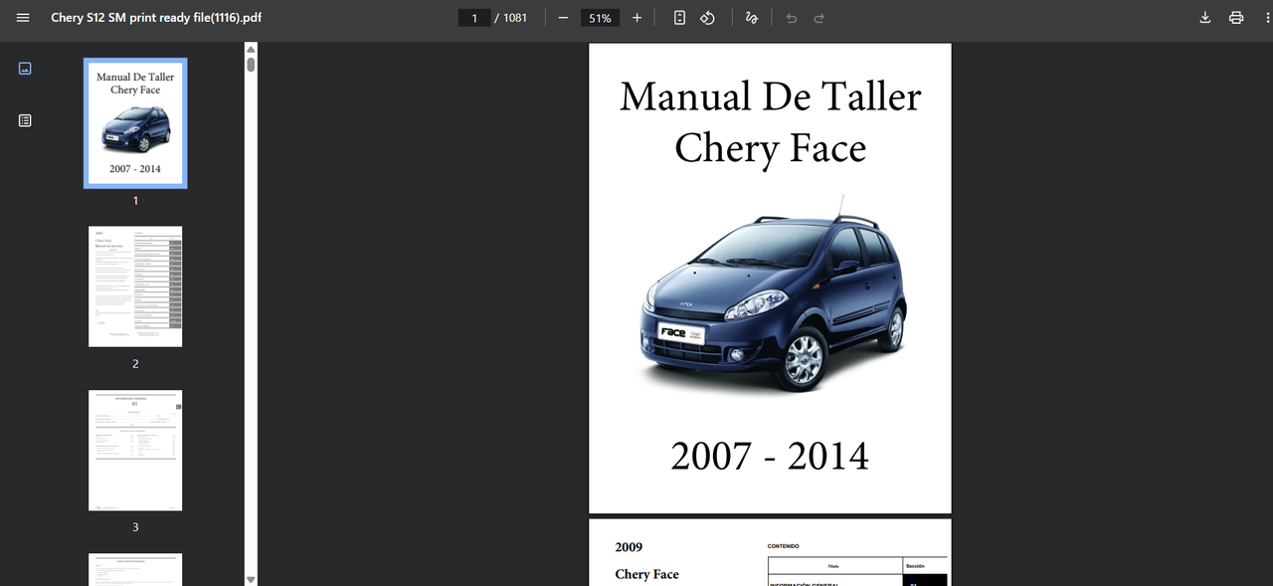
Task: Click the sidebar scrollbar up arrow
Action: pos(251,49)
